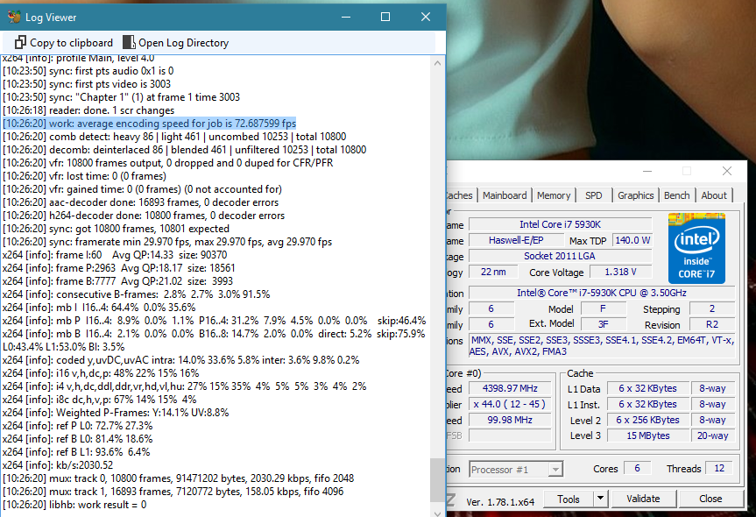Click the Copy to clipboard icon
Viewport: 756px width, 517px height.
point(20,42)
